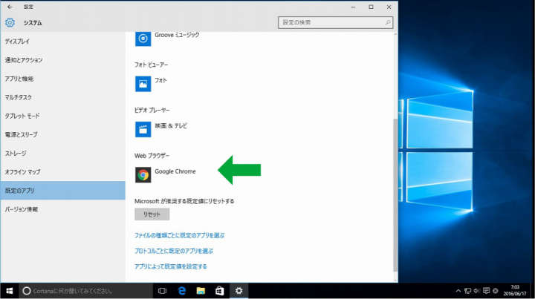The image size is (535, 299).
Task: Open ファイルの種類ごとに既定のアプリを選ぶ link
Action: tap(180, 235)
